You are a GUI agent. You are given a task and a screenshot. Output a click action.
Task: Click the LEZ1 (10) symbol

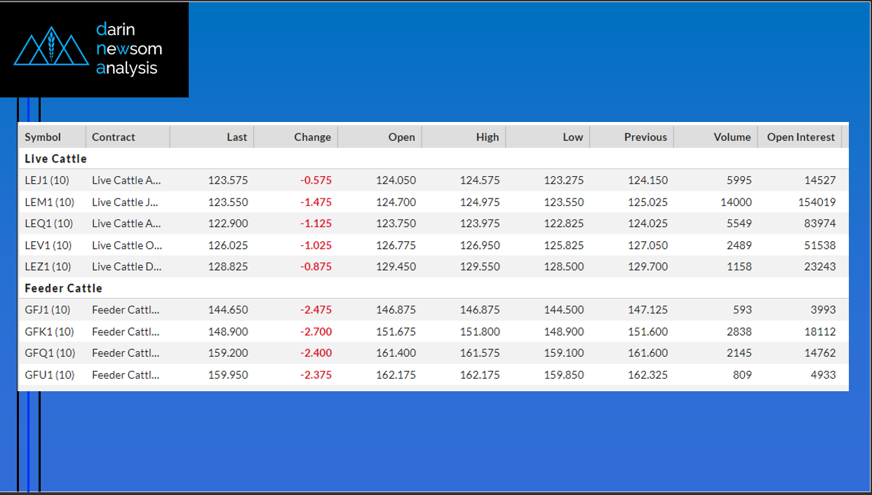click(x=48, y=267)
